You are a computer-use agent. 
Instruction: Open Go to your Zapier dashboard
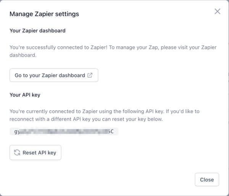[x=54, y=75]
